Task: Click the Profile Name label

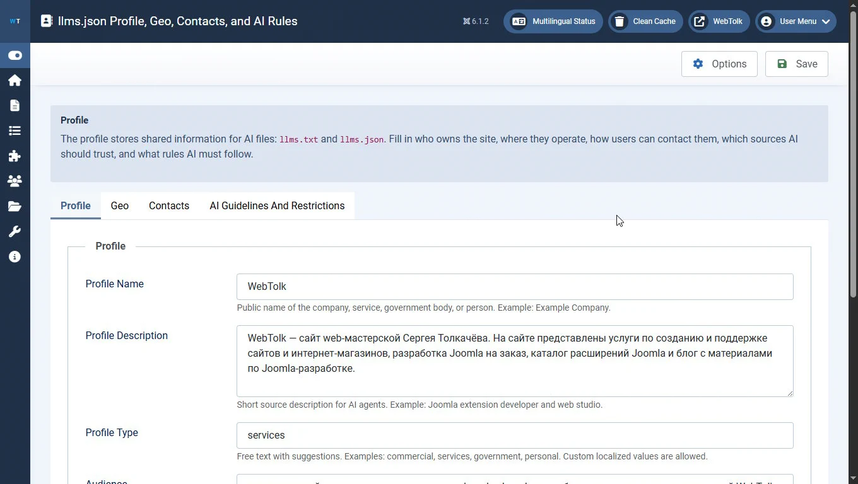Action: coord(115,284)
